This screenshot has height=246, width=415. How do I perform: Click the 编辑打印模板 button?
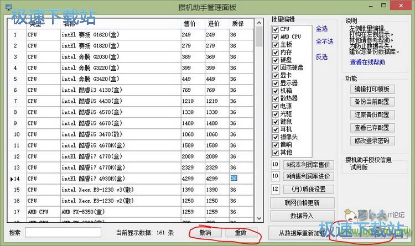pos(372,89)
